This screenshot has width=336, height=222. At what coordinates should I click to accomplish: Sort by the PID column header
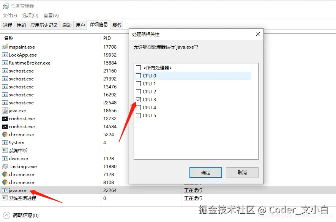tap(107, 38)
